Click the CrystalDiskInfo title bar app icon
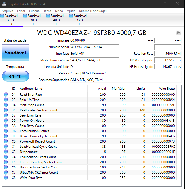Viewport: 185px width, 189px height. click(x=4, y=4)
